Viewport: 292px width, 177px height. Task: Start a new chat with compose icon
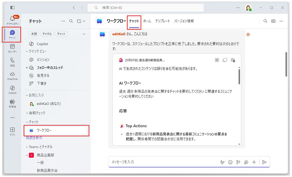(x=79, y=21)
